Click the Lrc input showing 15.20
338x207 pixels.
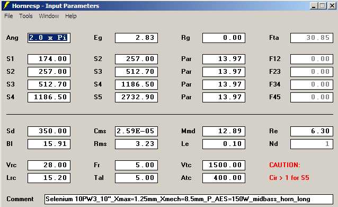[x=49, y=178]
